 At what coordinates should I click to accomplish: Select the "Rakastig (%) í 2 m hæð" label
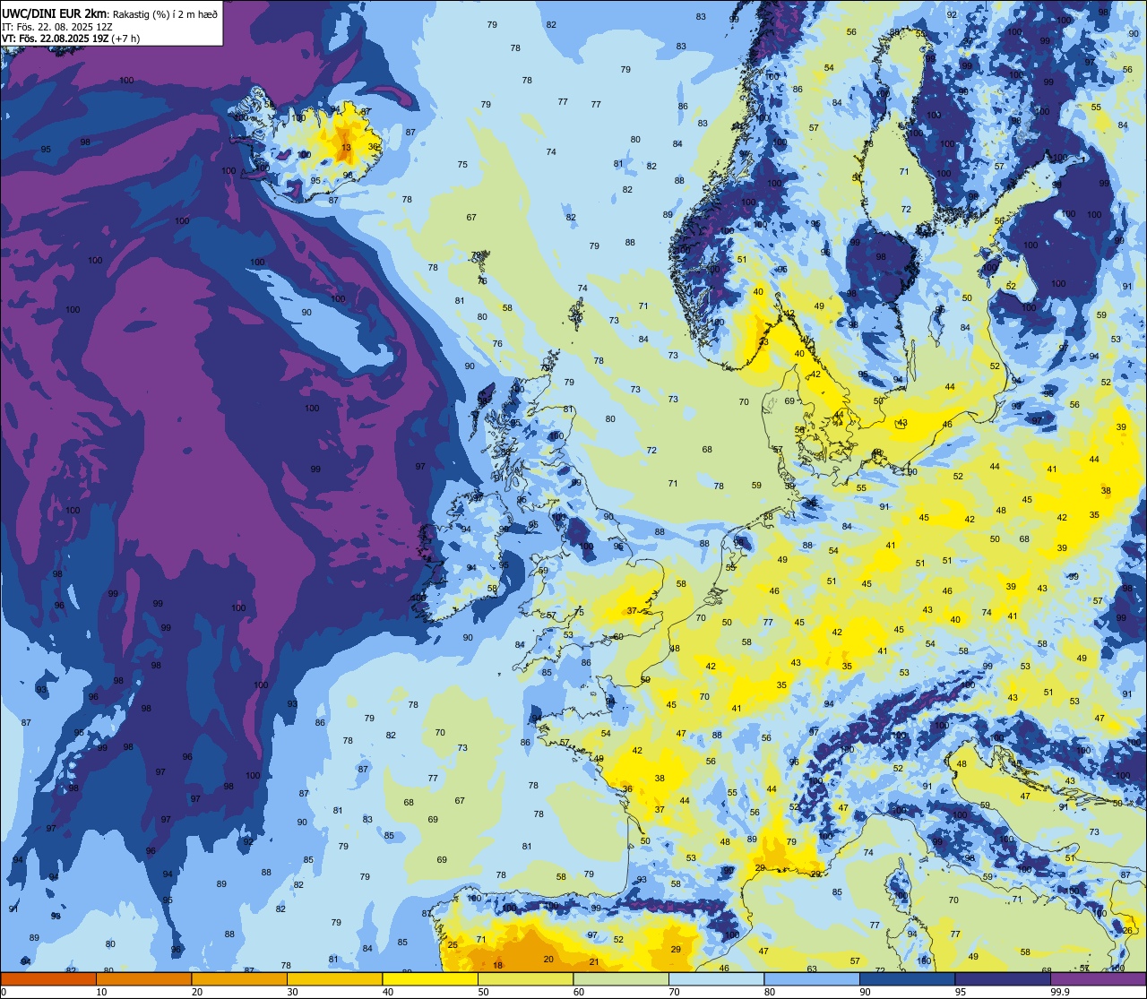pos(165,13)
